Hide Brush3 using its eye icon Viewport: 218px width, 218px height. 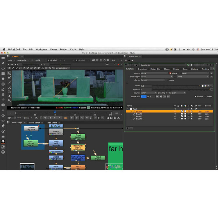(x=175, y=114)
